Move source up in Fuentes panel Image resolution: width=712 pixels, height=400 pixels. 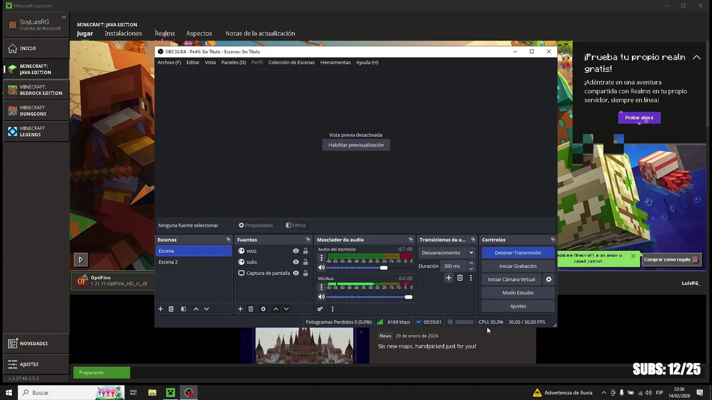275,309
